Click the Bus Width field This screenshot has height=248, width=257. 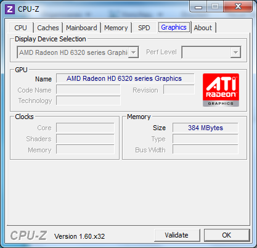(205, 149)
